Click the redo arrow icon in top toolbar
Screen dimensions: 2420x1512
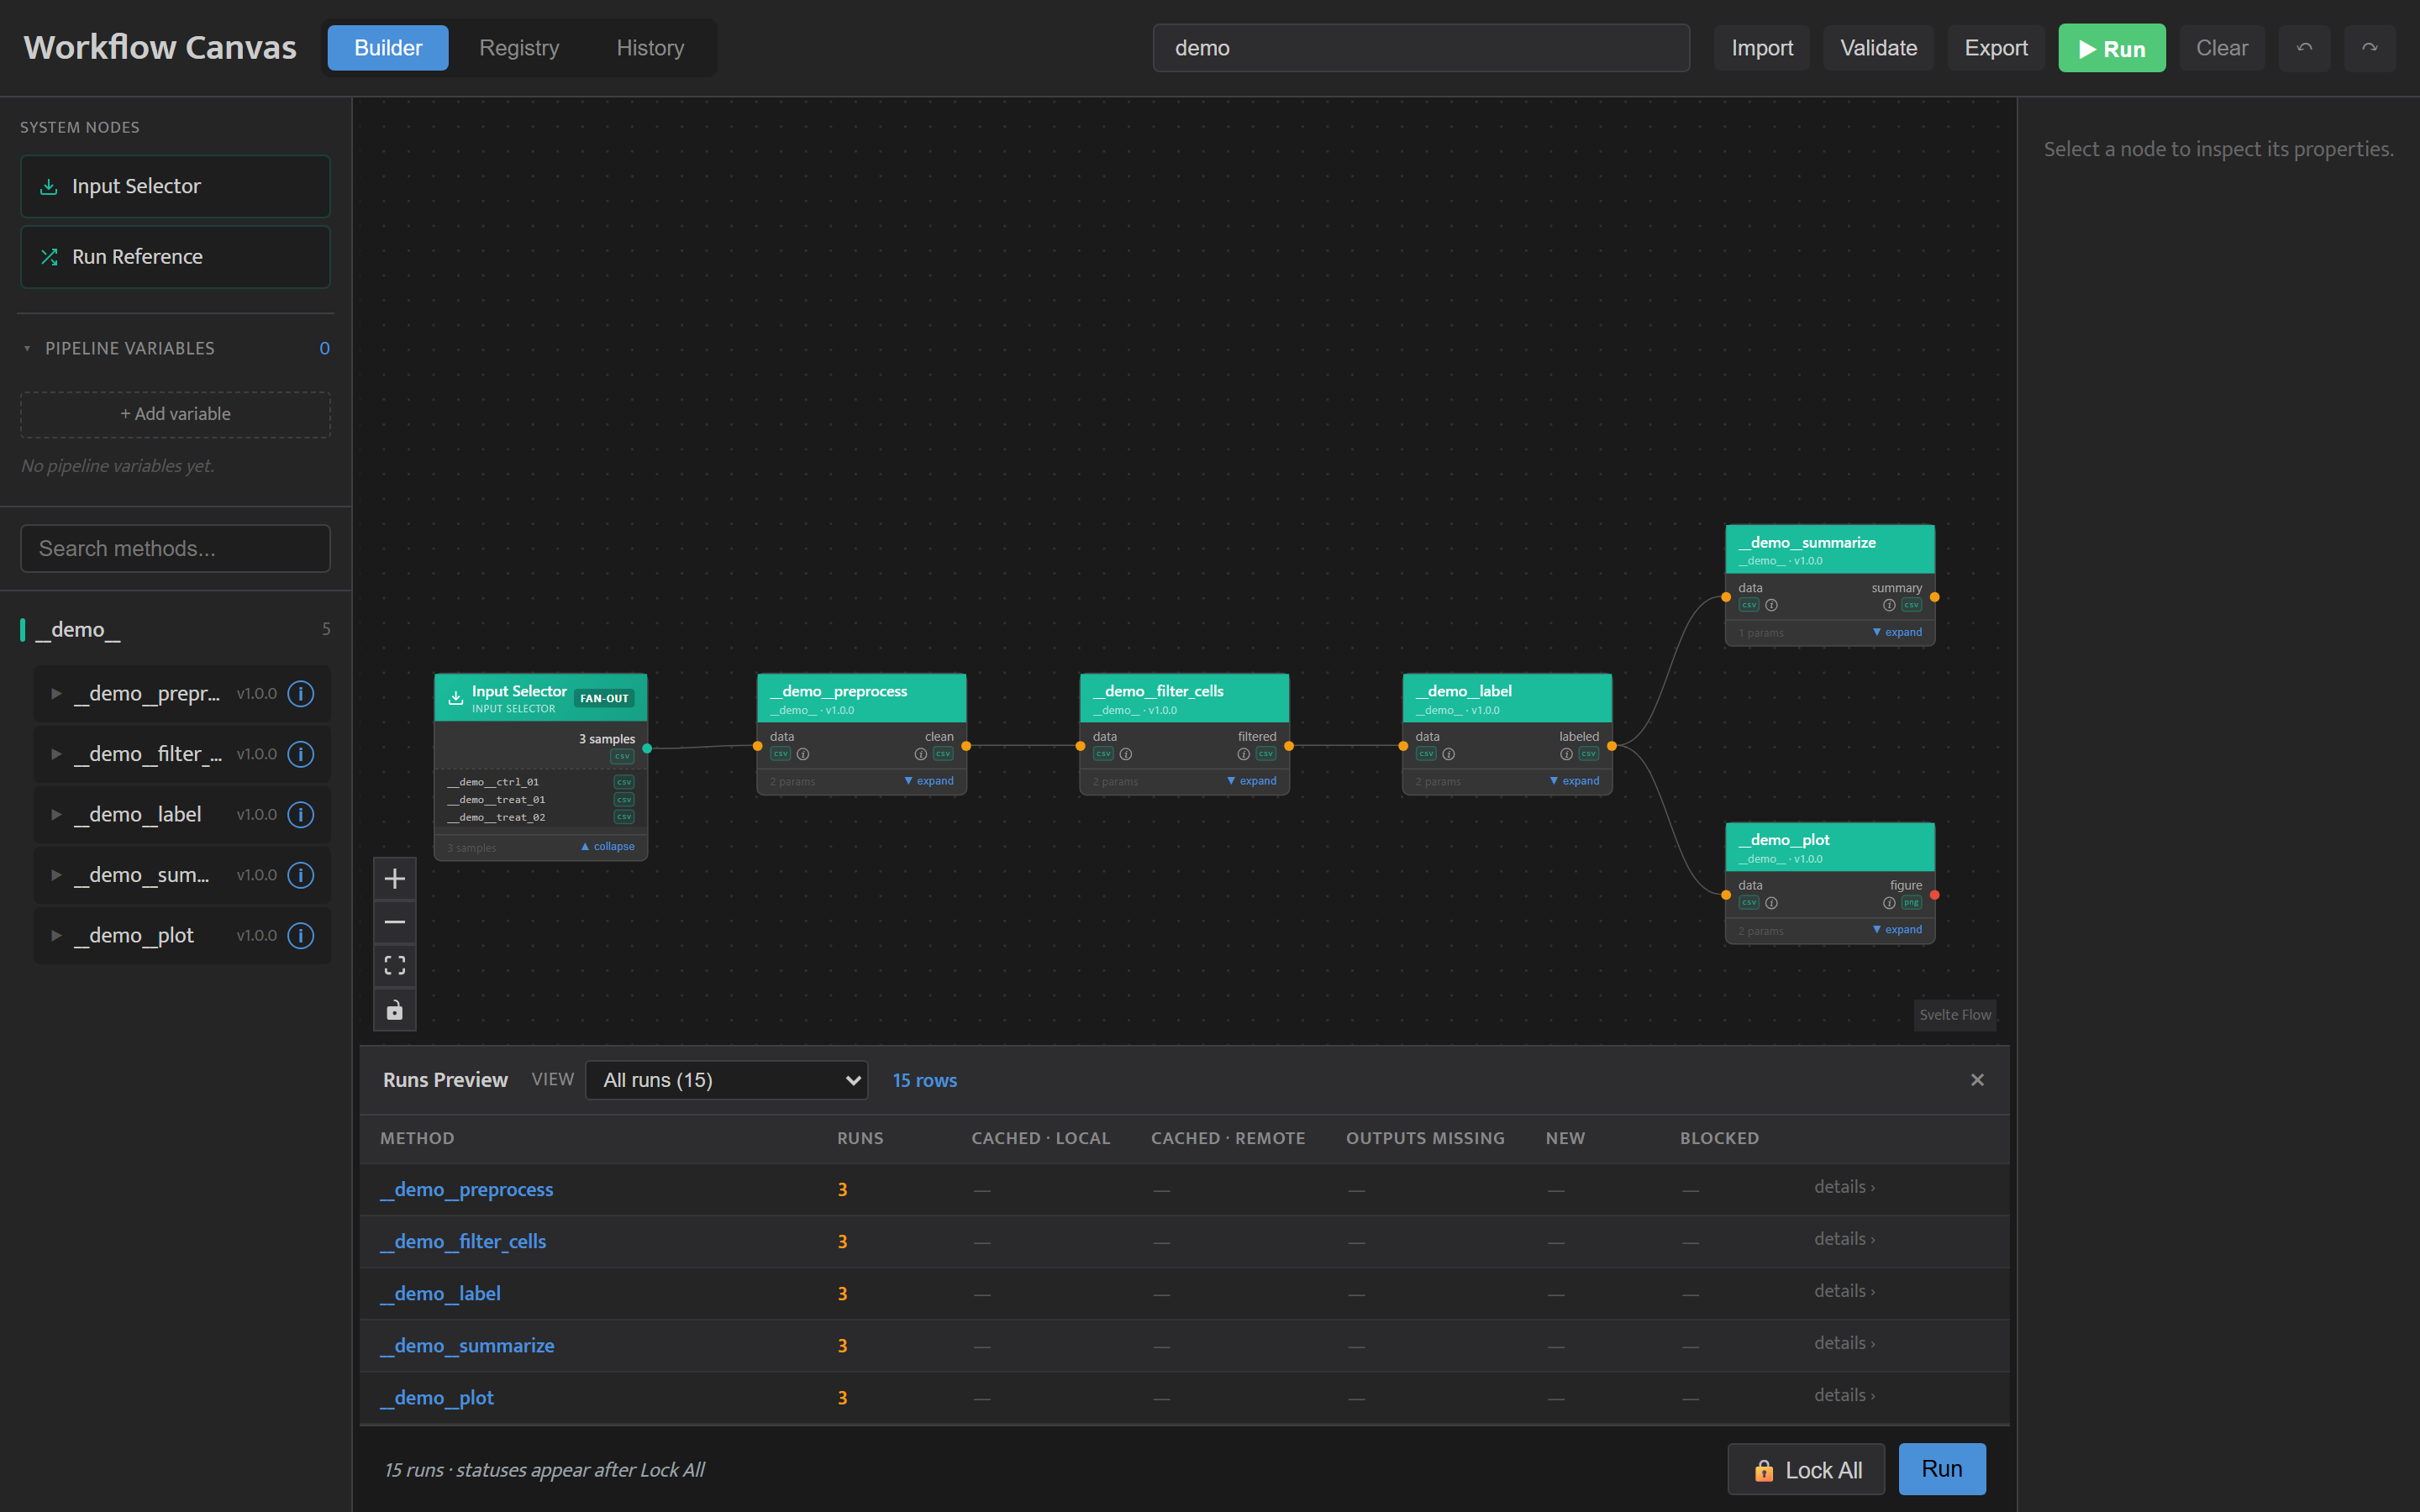(2369, 48)
